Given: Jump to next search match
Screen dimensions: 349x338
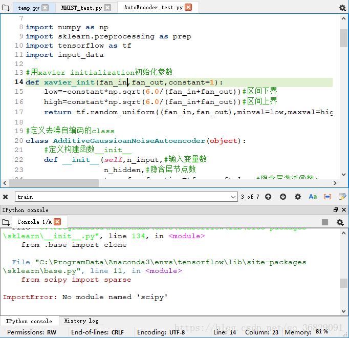Looking at the screenshot, I should point(283,197).
